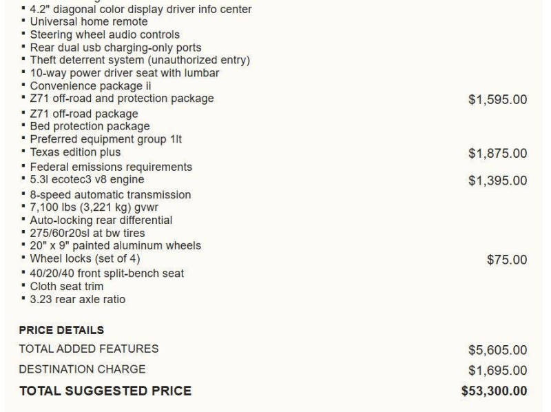Click the TOTAL SUGGESTED PRICE label
The image size is (551, 412).
105,391
